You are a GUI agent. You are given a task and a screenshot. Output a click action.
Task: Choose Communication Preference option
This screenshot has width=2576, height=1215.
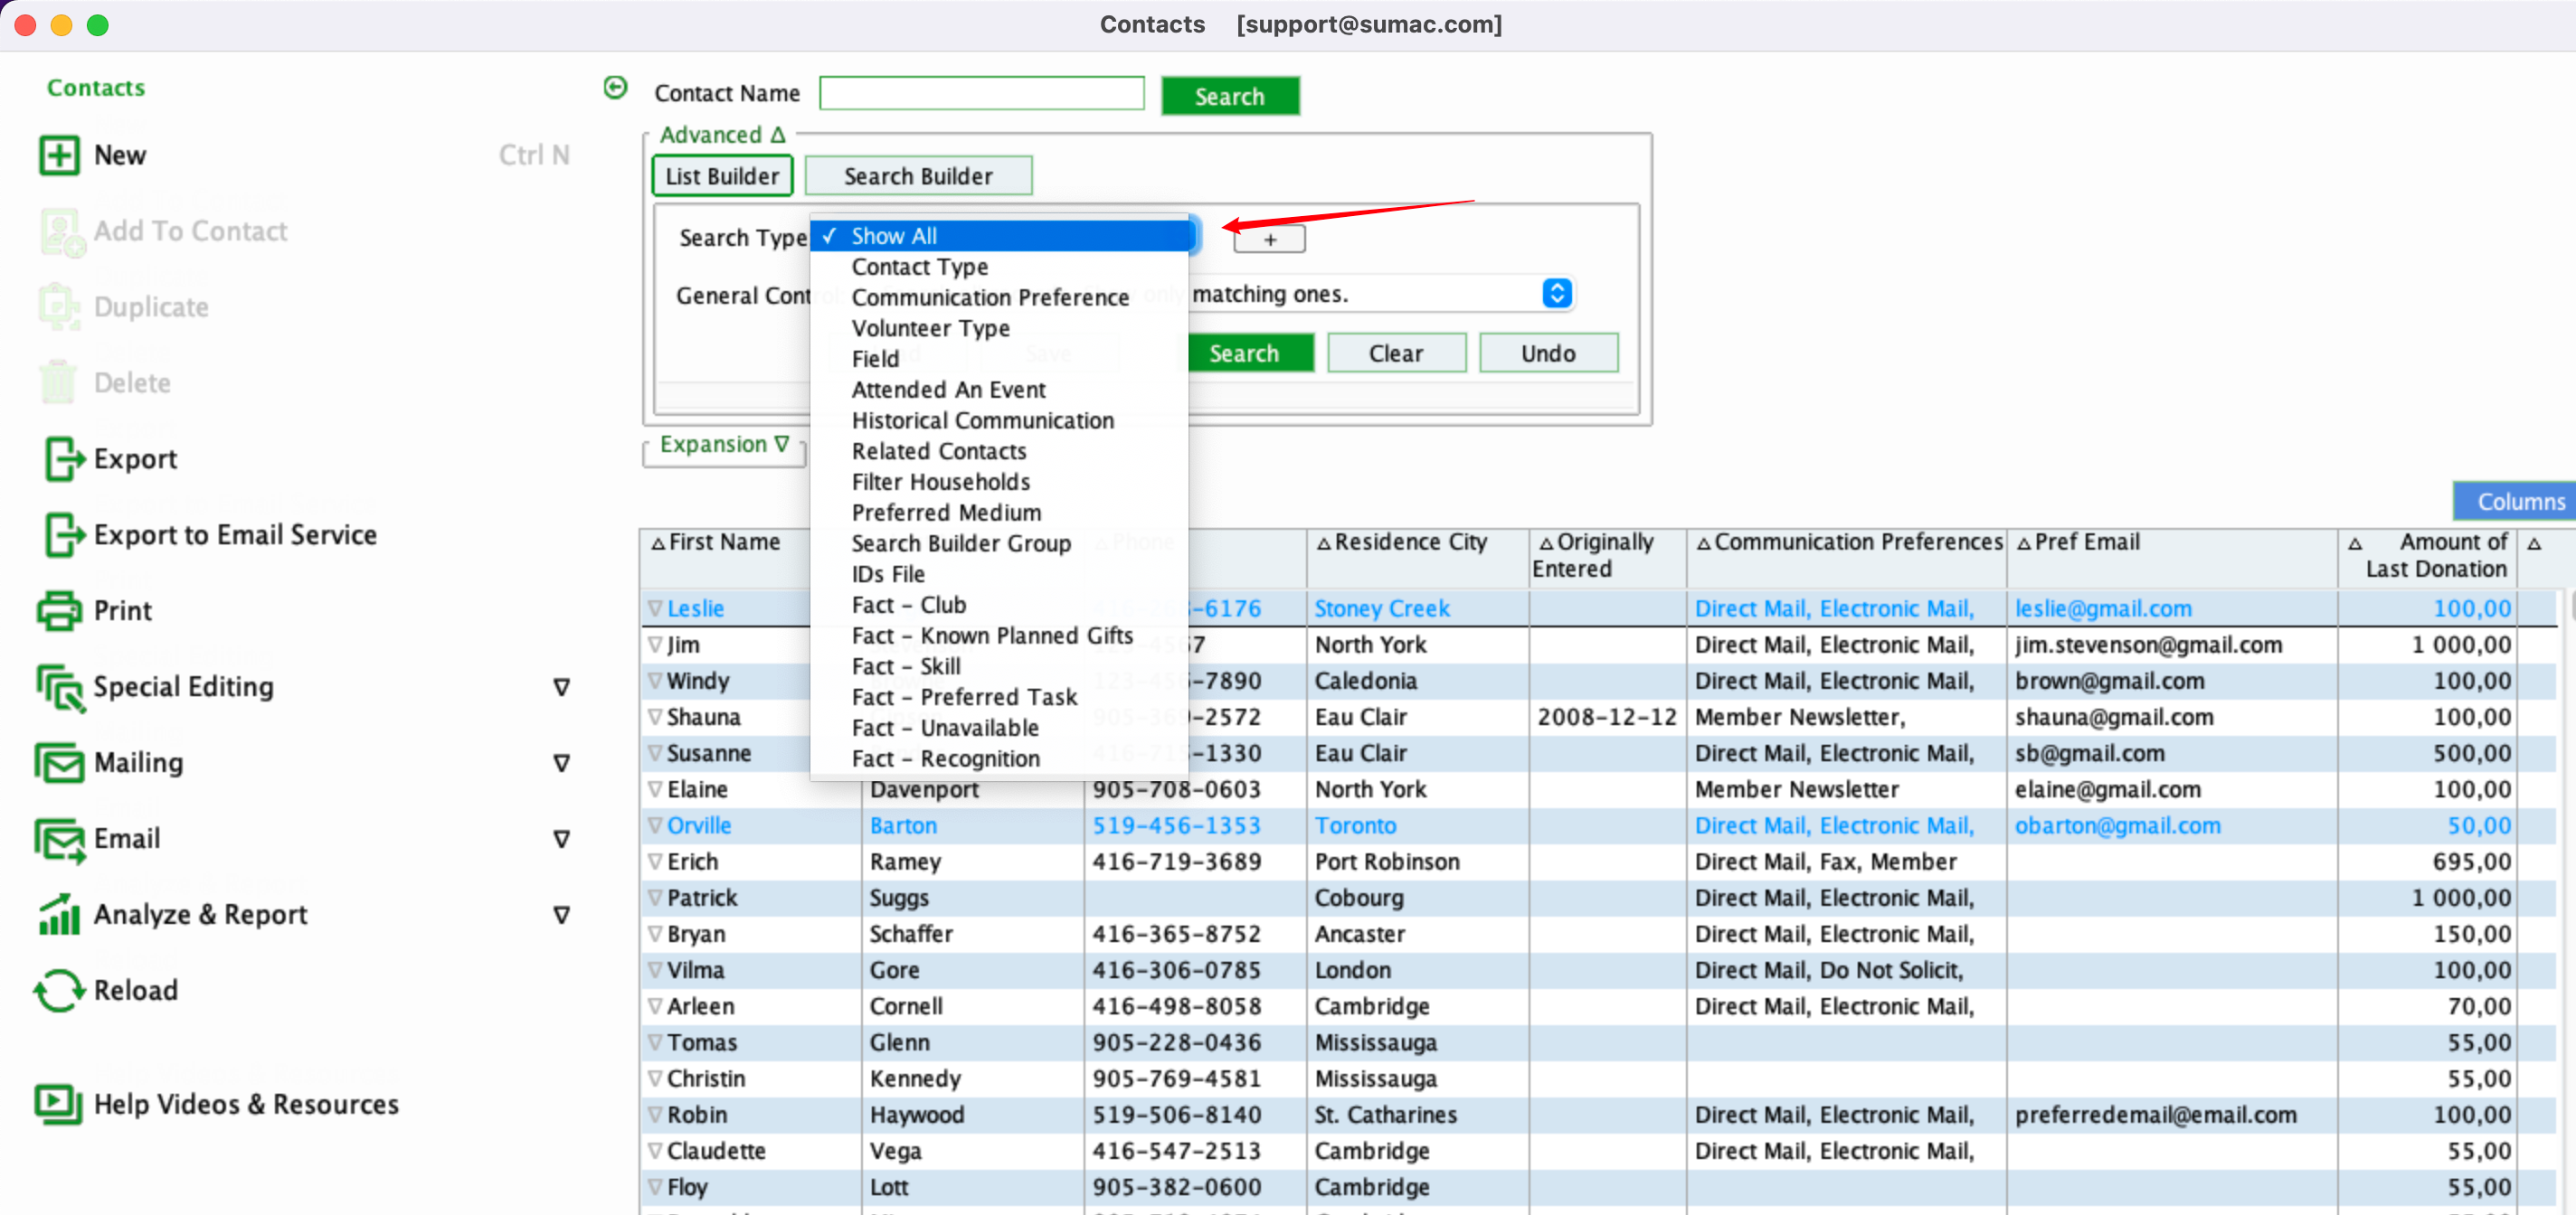[x=999, y=297]
